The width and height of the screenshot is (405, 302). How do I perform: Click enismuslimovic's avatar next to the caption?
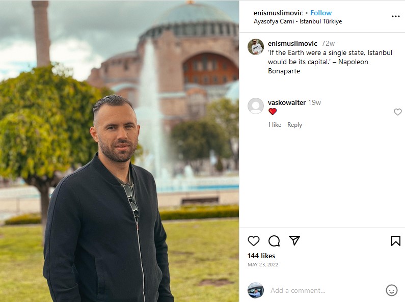[x=255, y=47]
